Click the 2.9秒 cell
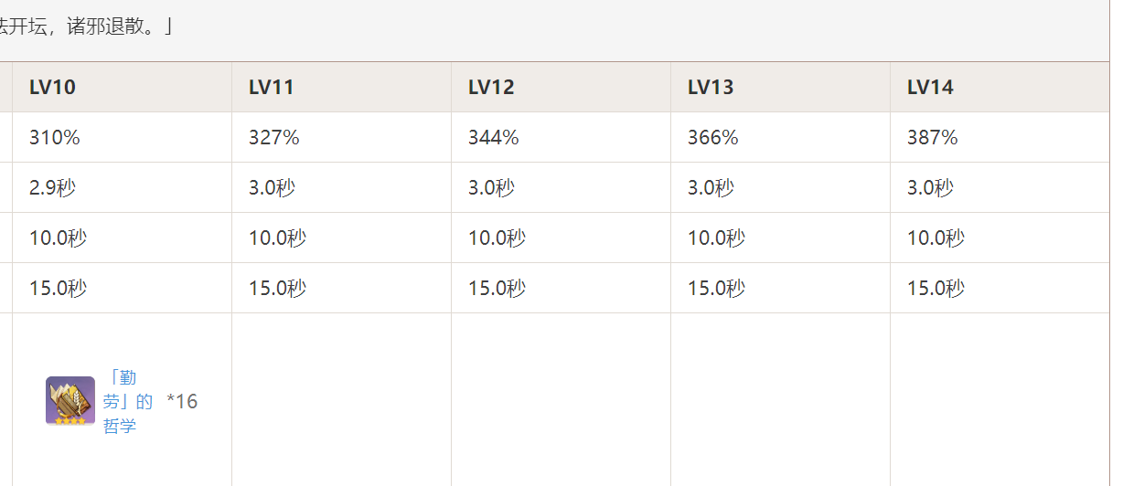The width and height of the screenshot is (1123, 486). (52, 188)
